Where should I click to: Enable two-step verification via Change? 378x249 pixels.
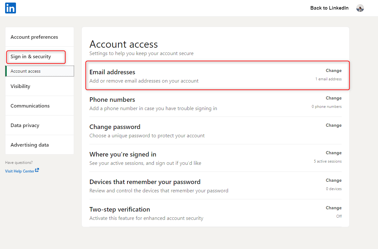(334, 208)
